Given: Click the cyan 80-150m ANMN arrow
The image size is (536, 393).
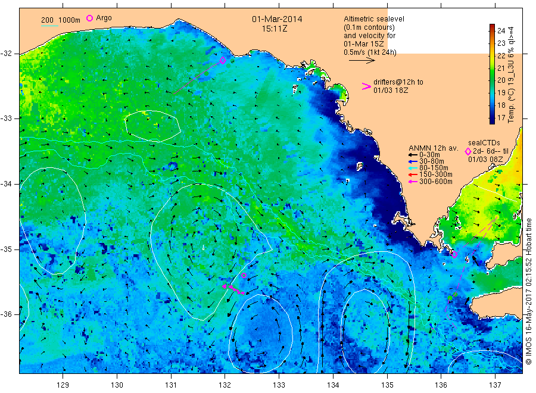Looking at the screenshot, I should click(413, 168).
